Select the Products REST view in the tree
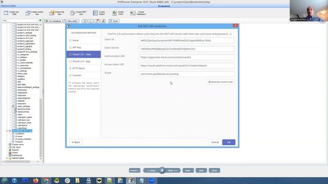This screenshot has height=184, width=328. point(19,142)
